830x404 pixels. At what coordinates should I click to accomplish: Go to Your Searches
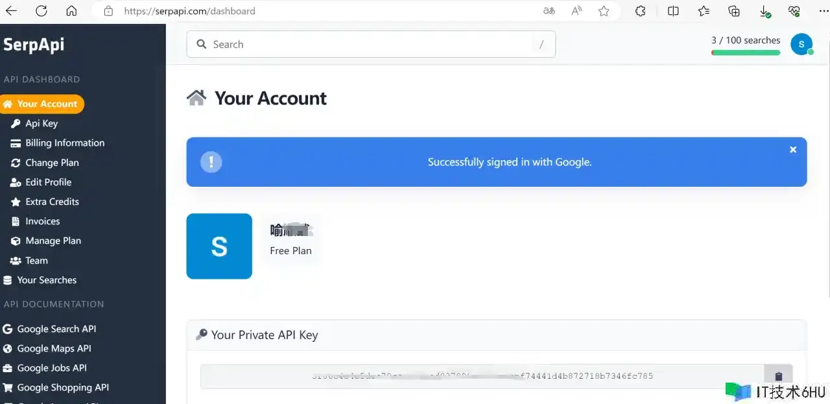40,280
